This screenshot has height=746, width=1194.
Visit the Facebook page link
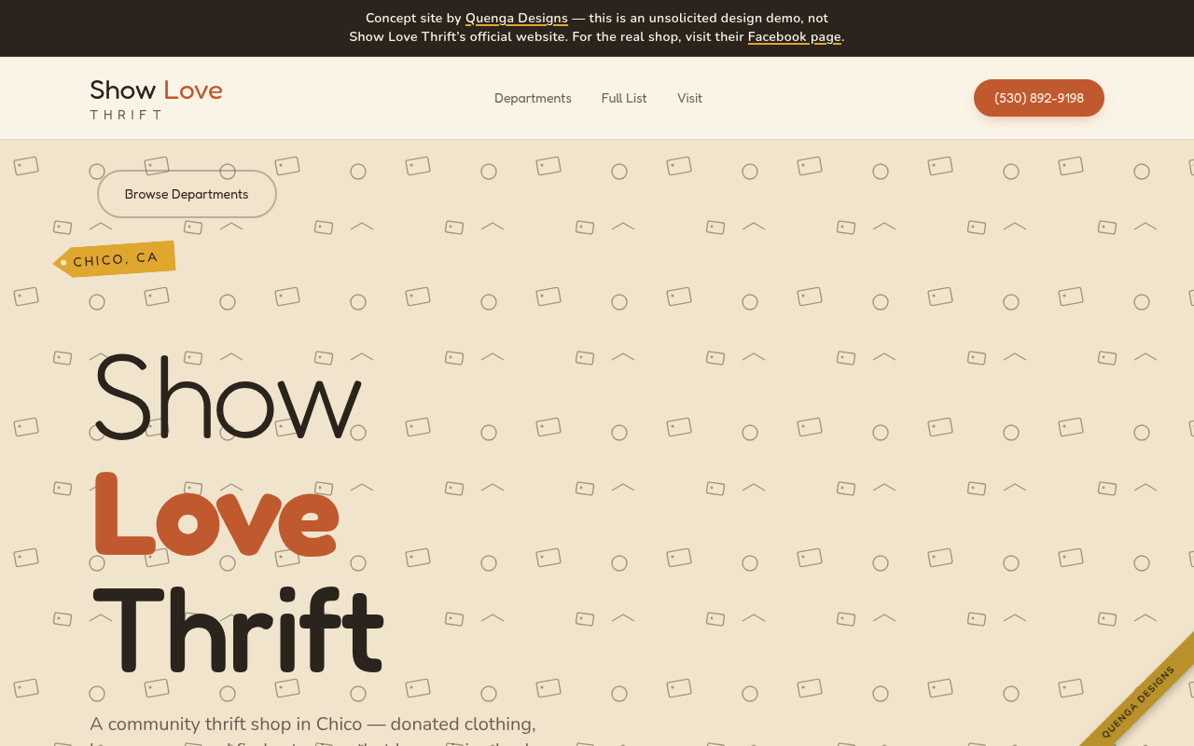coord(794,36)
